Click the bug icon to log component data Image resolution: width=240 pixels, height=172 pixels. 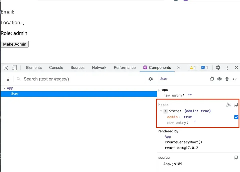[x=227, y=79]
